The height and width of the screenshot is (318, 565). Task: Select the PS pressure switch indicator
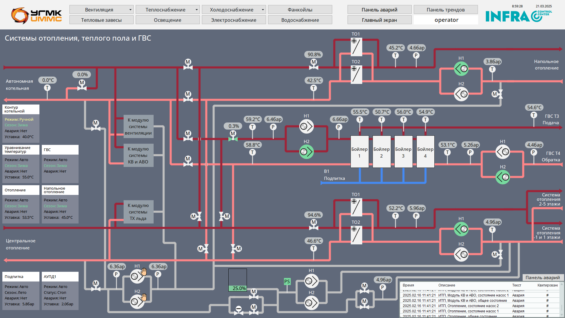click(x=287, y=281)
